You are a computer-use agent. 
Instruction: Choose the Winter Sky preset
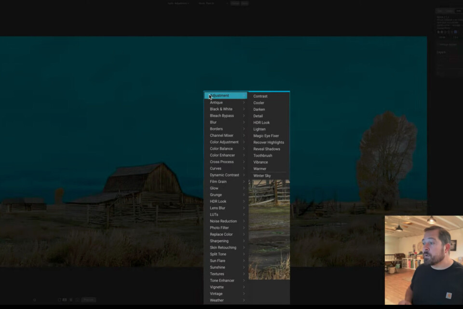(262, 176)
